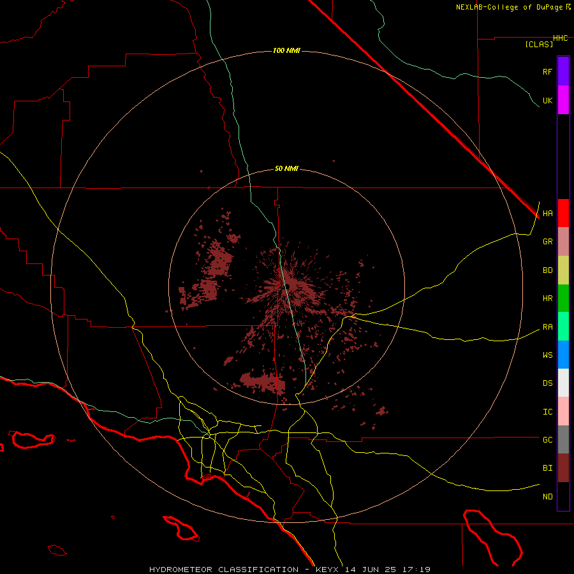Click the RA light green legend swatch
The height and width of the screenshot is (574, 574).
[563, 327]
